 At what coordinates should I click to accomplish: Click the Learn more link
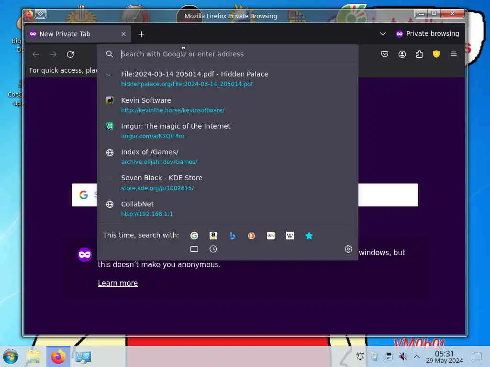pos(118,283)
